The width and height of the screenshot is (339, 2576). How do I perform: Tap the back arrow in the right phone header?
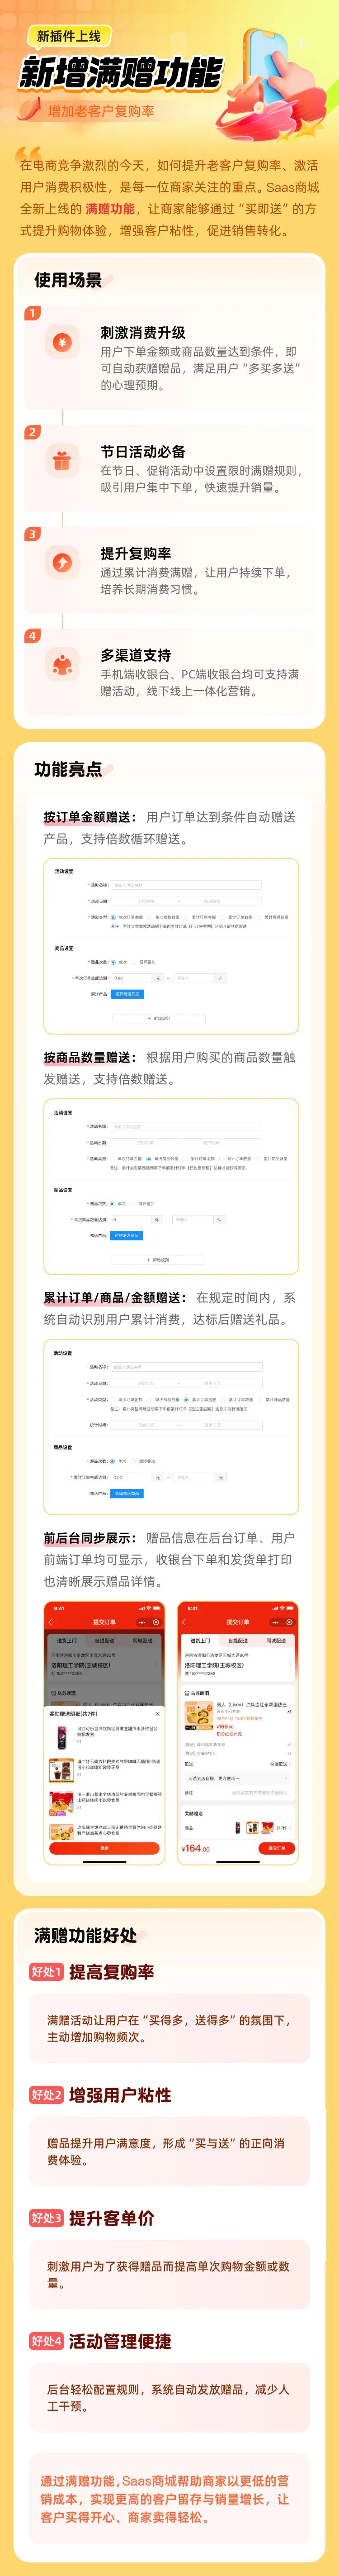(x=184, y=1622)
